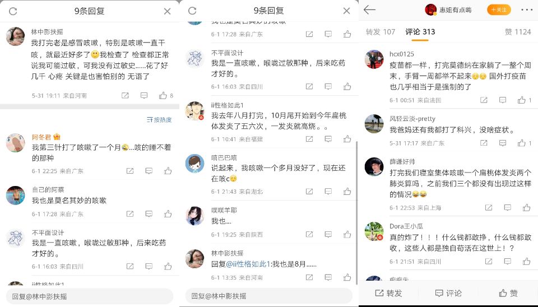Tap the refresh icon in the left panel
The image size is (538, 307).
[x=13, y=11]
